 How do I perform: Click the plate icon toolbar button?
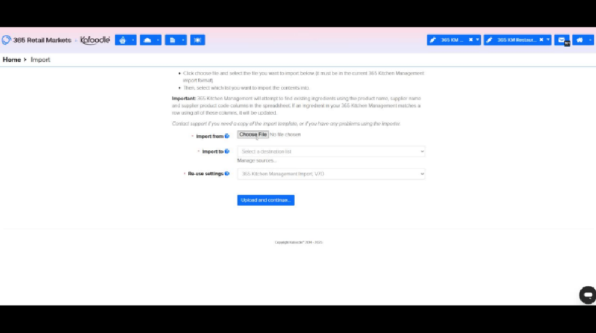(x=197, y=40)
